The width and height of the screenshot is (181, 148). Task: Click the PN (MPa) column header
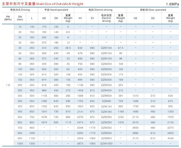(x=8, y=18)
